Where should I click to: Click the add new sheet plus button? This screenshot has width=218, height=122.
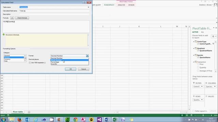pos(29,112)
